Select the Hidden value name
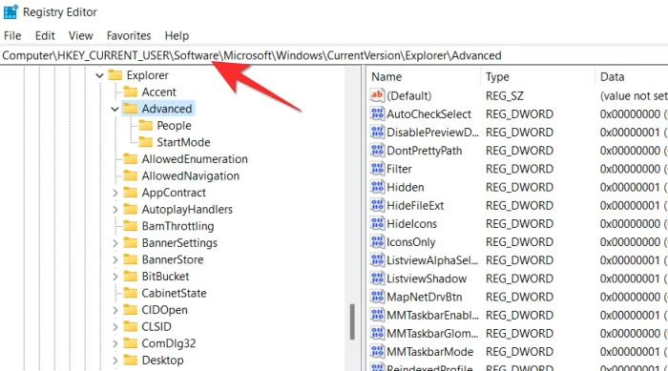668x371 pixels. point(406,187)
